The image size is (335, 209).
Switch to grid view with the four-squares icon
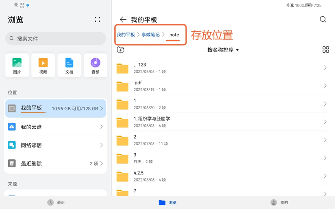click(326, 50)
